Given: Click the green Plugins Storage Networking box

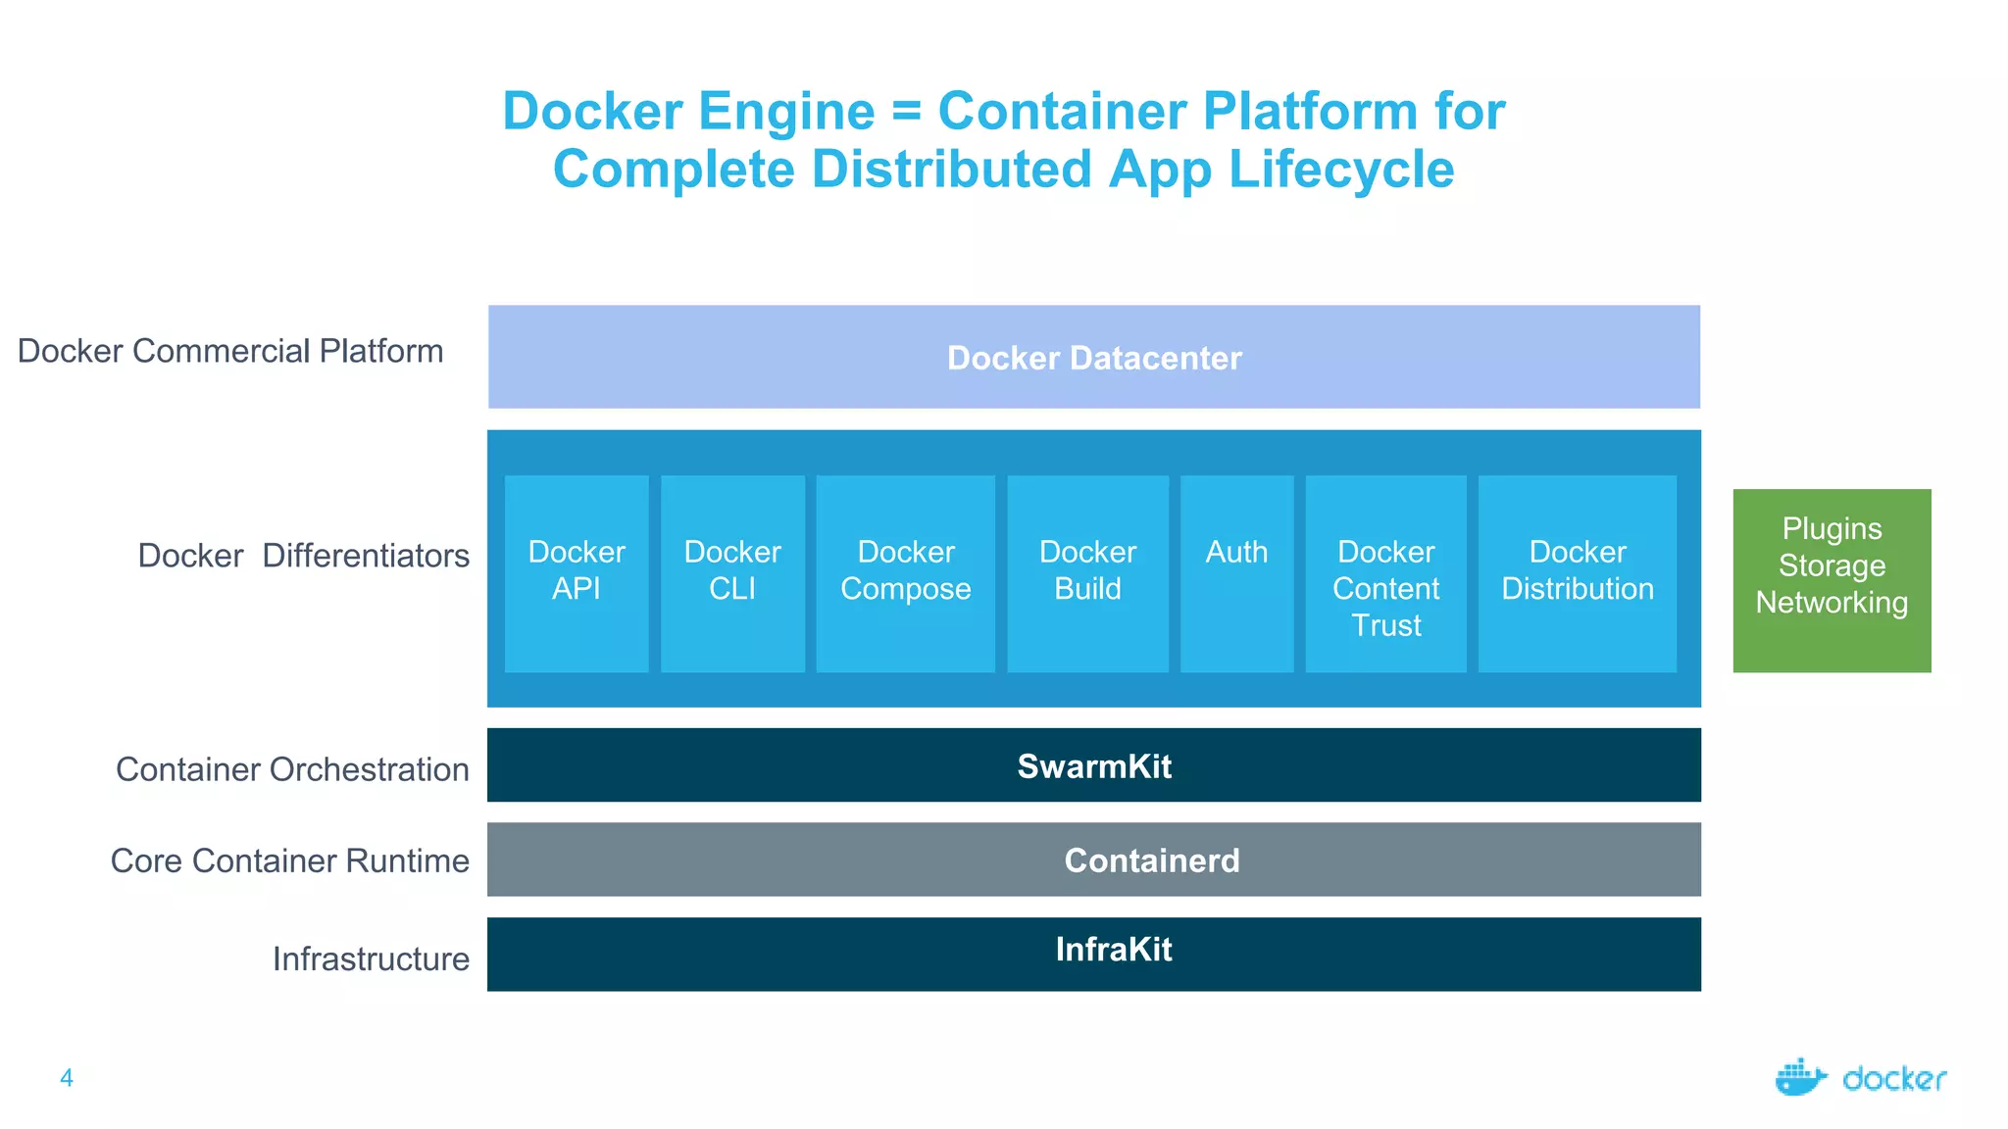Looking at the screenshot, I should click(x=1832, y=580).
